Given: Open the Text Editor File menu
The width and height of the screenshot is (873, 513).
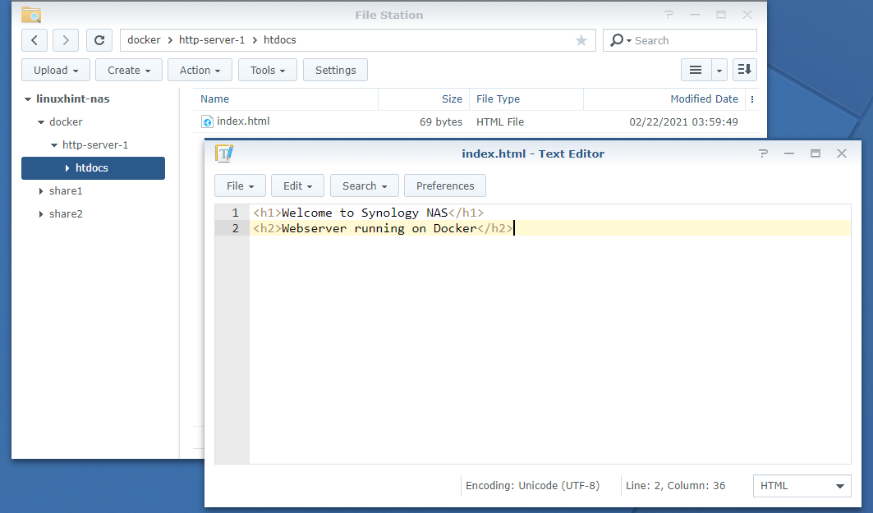Looking at the screenshot, I should [x=240, y=186].
